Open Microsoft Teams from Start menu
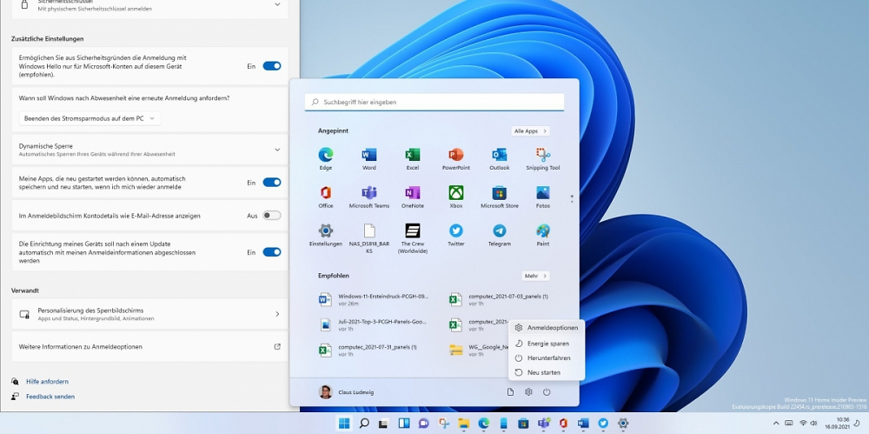Viewport: 869px width, 434px height. [x=368, y=197]
